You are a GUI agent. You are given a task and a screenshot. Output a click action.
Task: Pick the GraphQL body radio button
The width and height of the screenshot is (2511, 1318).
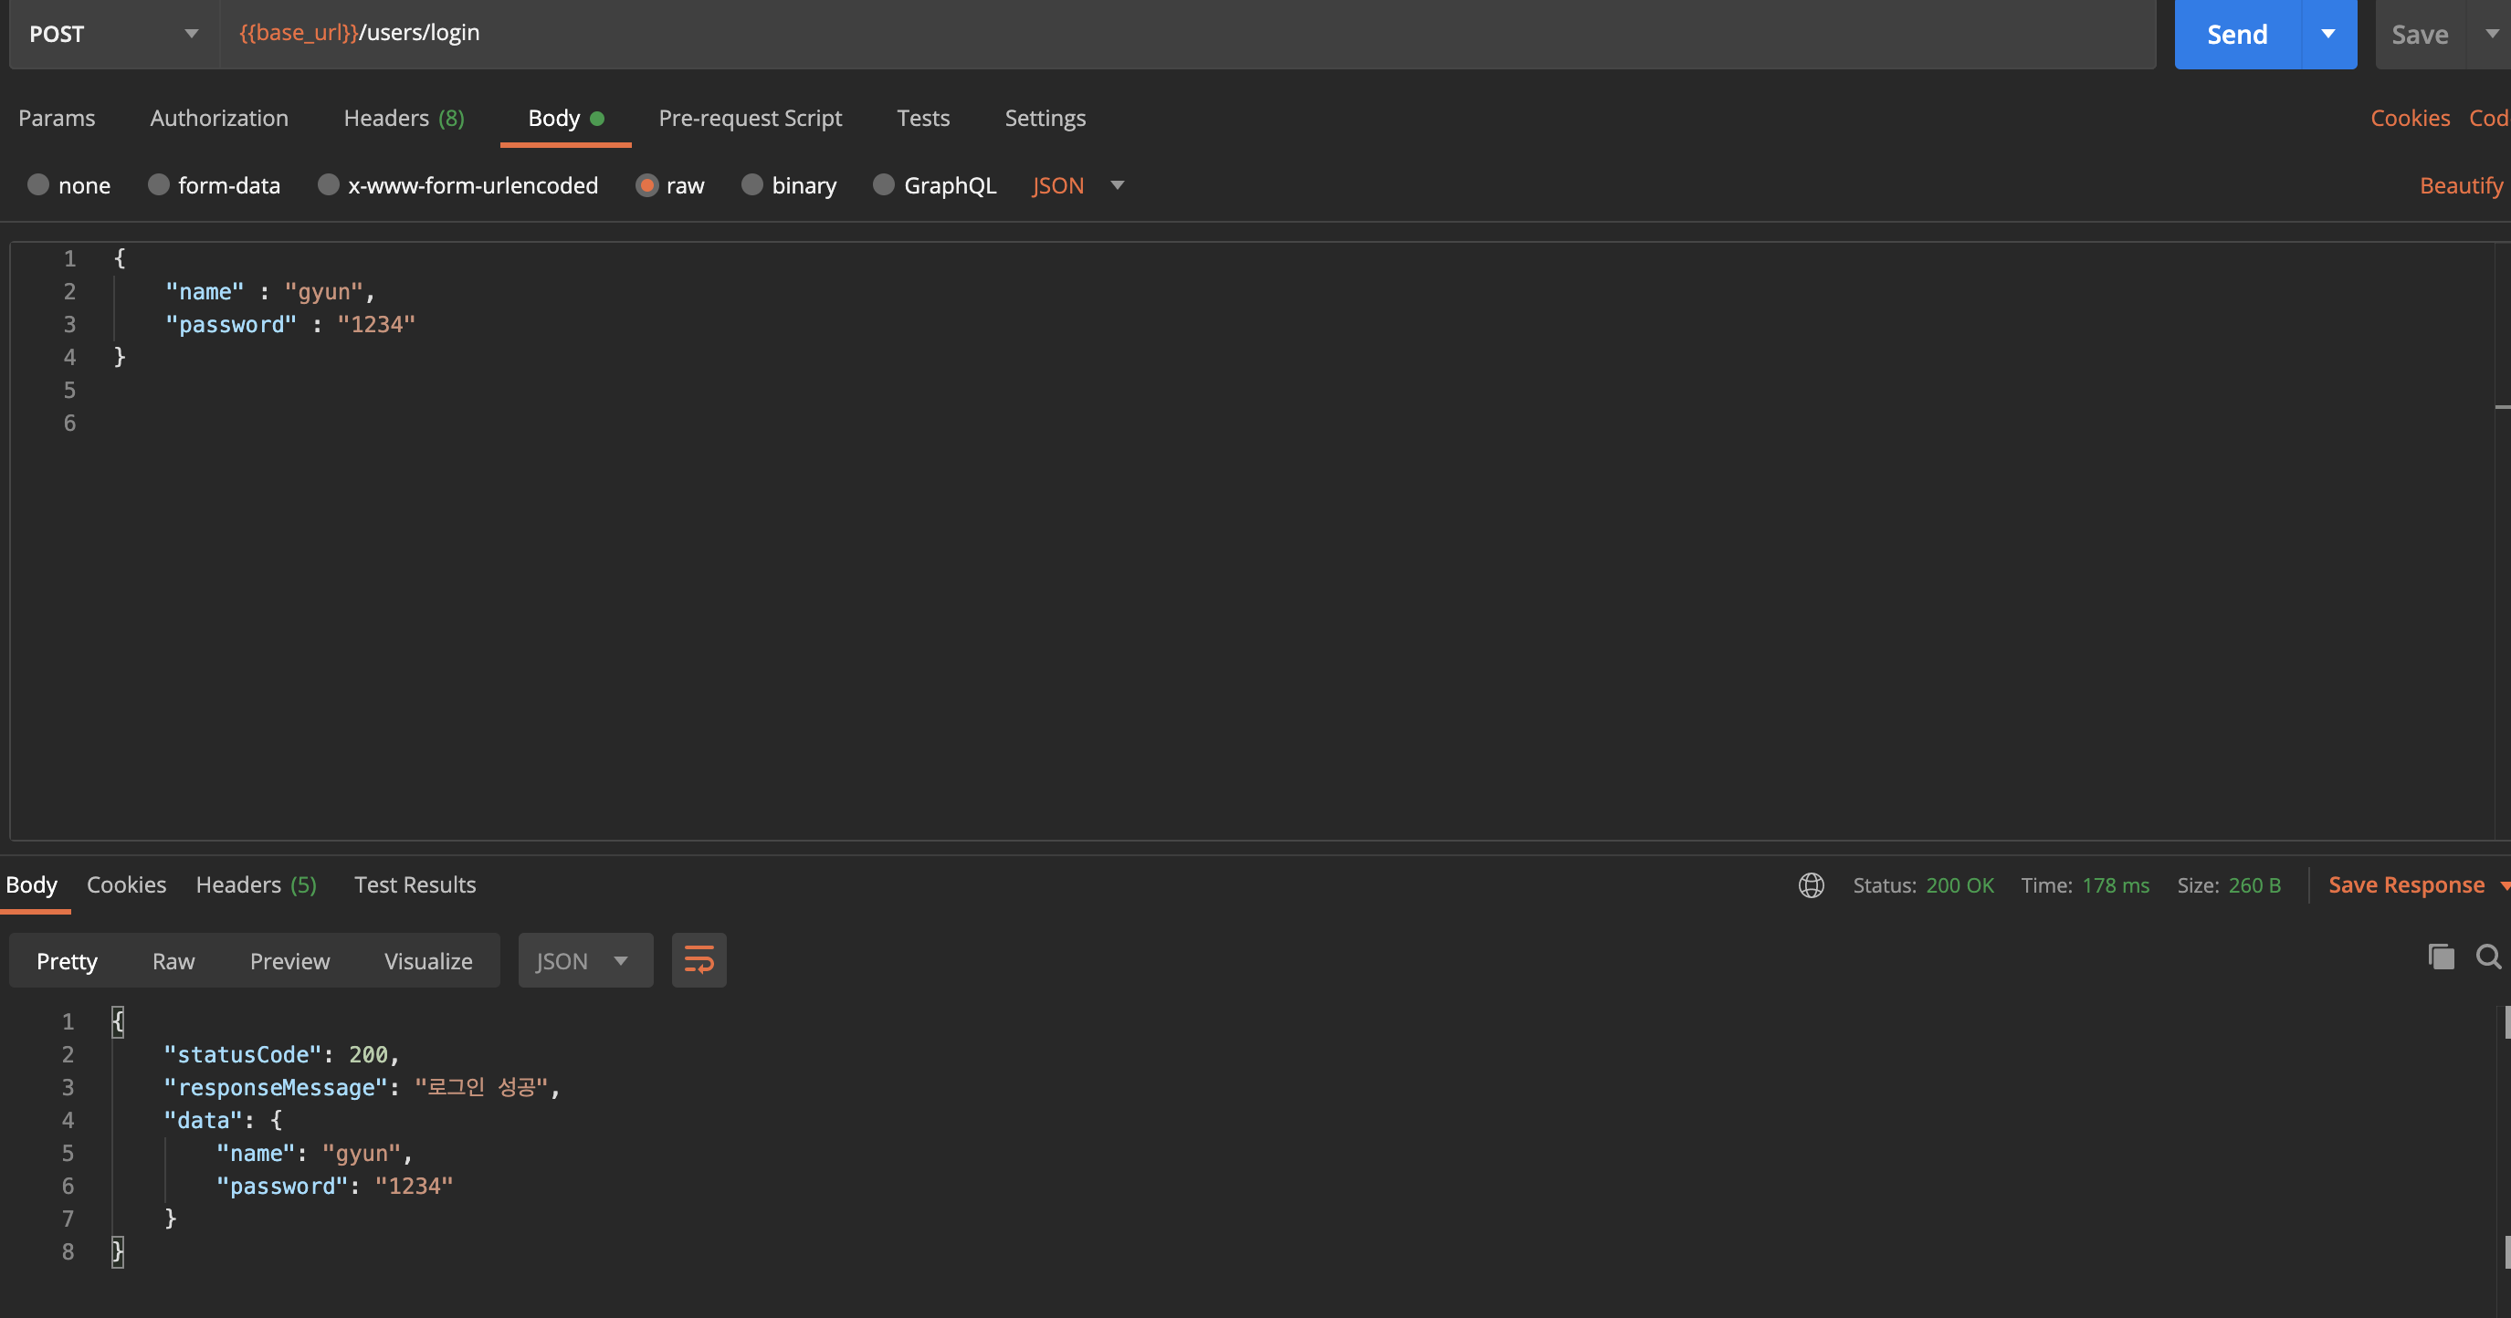click(883, 185)
